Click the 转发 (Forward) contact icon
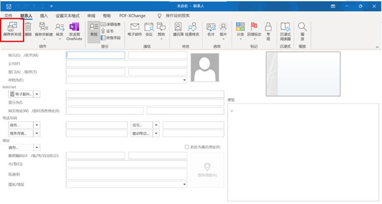 (60, 27)
